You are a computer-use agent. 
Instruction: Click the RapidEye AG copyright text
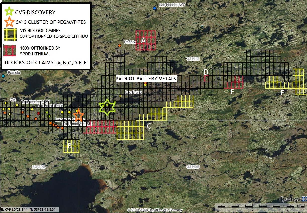tap(155, 210)
